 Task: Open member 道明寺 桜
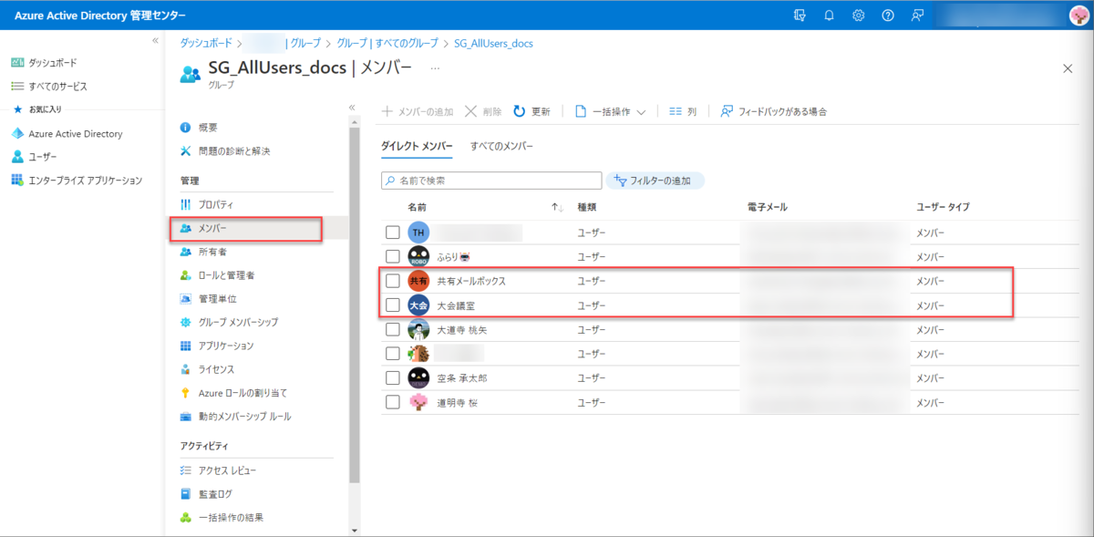(458, 401)
